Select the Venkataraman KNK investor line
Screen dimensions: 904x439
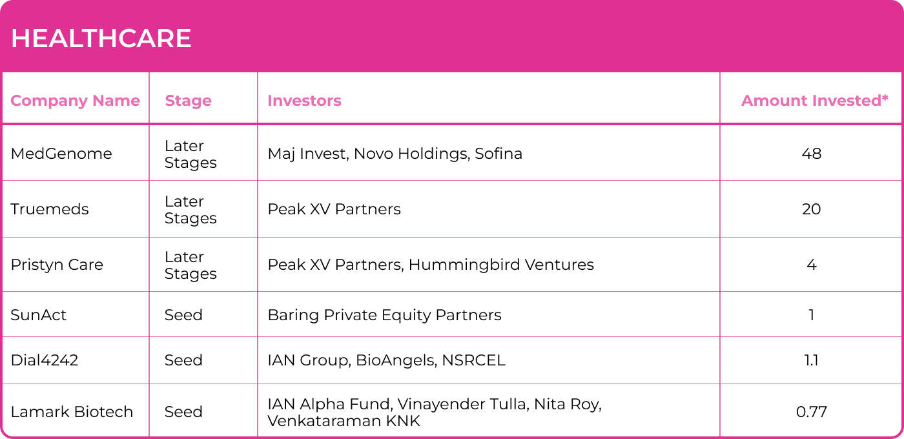[x=344, y=422]
